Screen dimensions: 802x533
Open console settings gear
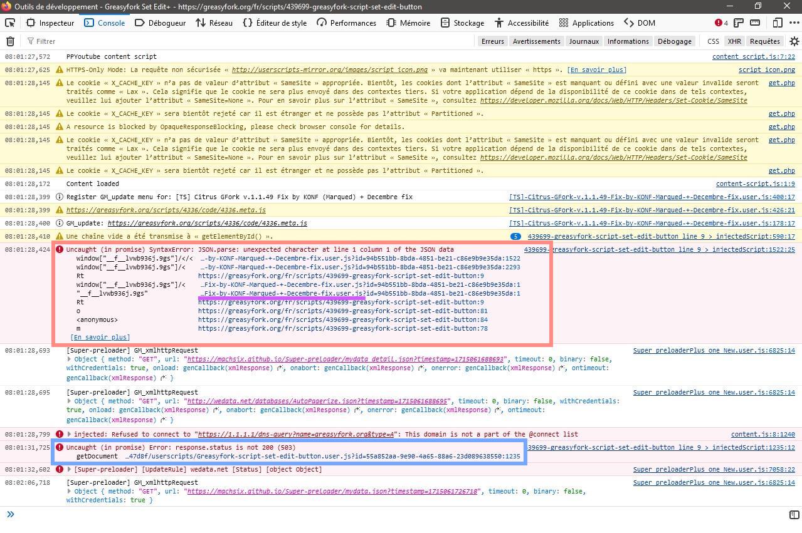click(x=794, y=41)
